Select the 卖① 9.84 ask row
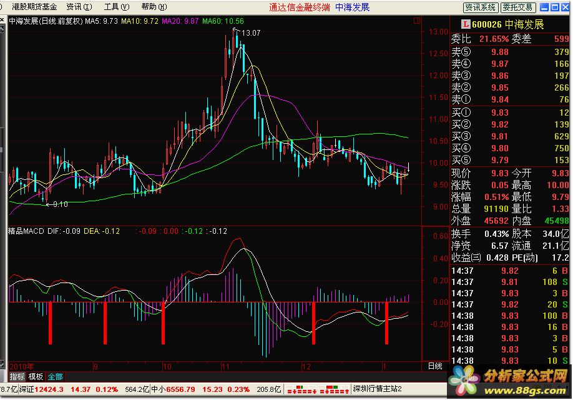The image size is (573, 400). click(x=510, y=99)
